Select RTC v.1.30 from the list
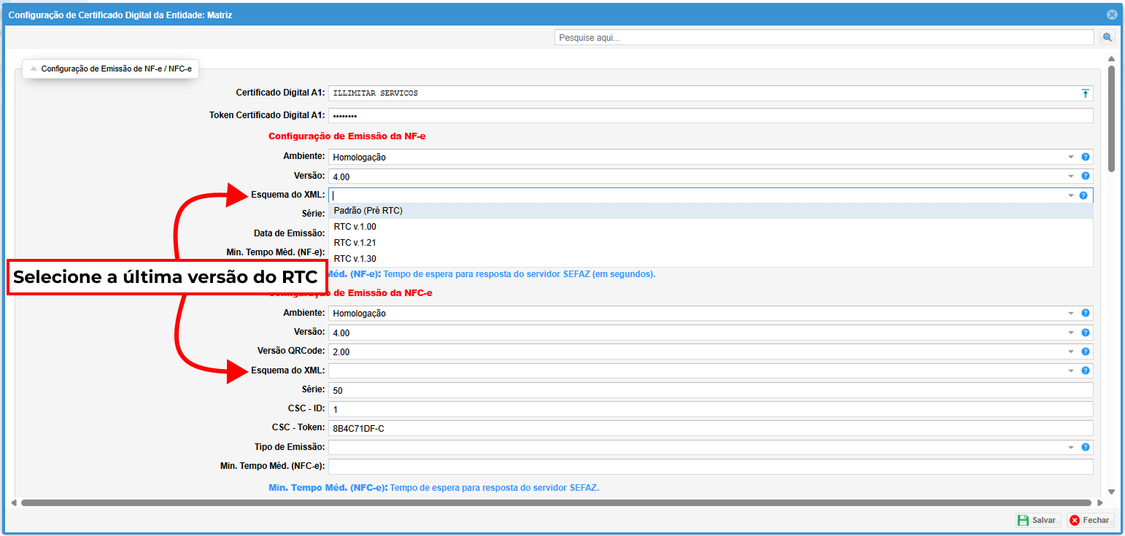The image size is (1125, 536). [355, 259]
